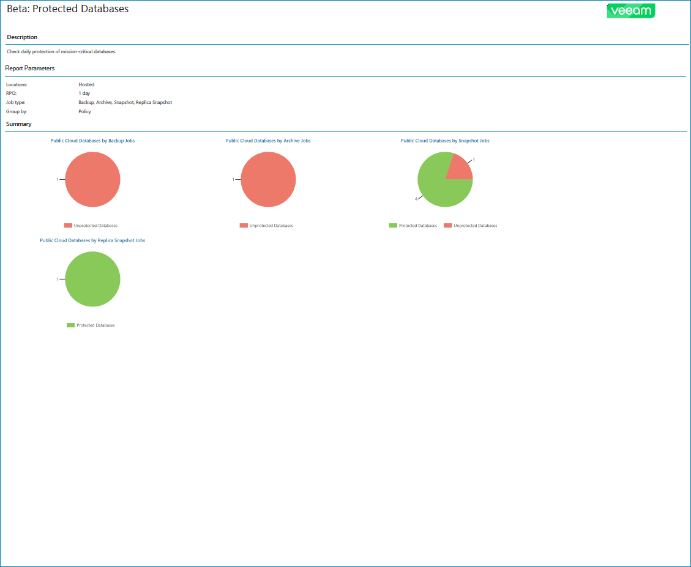Click data label '1' on Snapshot Jobs pie
Viewport: 691px width, 567px height.
point(474,160)
